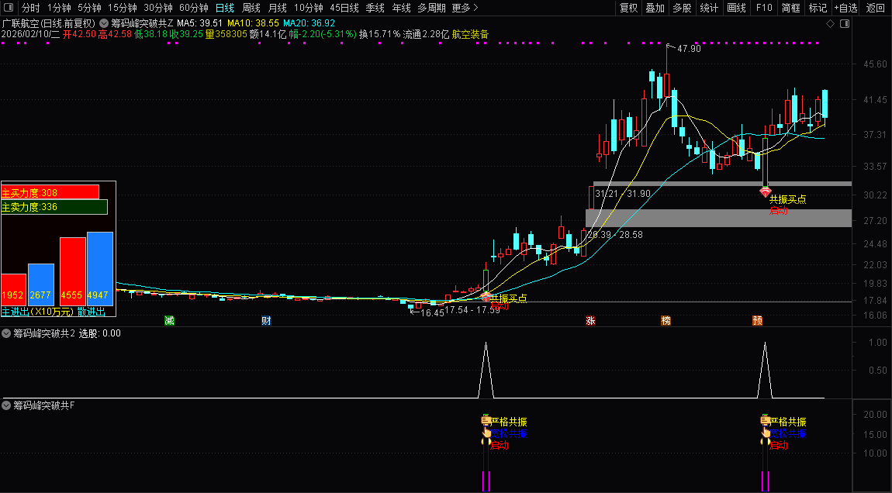Image resolution: width=892 pixels, height=493 pixels.
Task: Switch to the 周线 weekly period tab
Action: coord(251,8)
